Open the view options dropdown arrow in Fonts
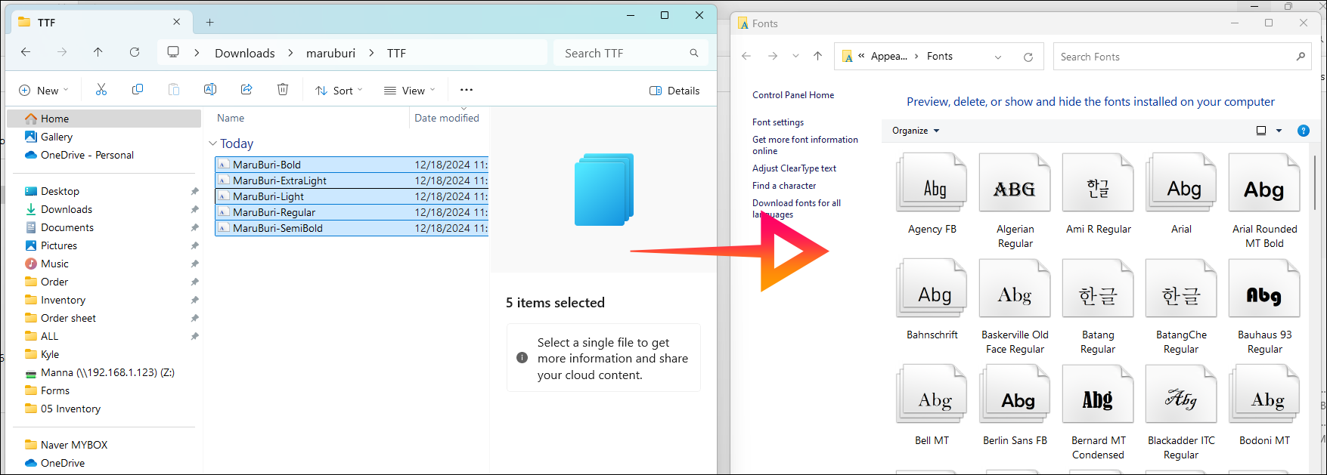 point(1279,131)
